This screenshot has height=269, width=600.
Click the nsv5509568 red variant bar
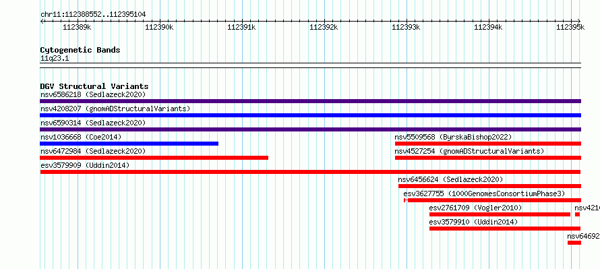click(x=488, y=144)
